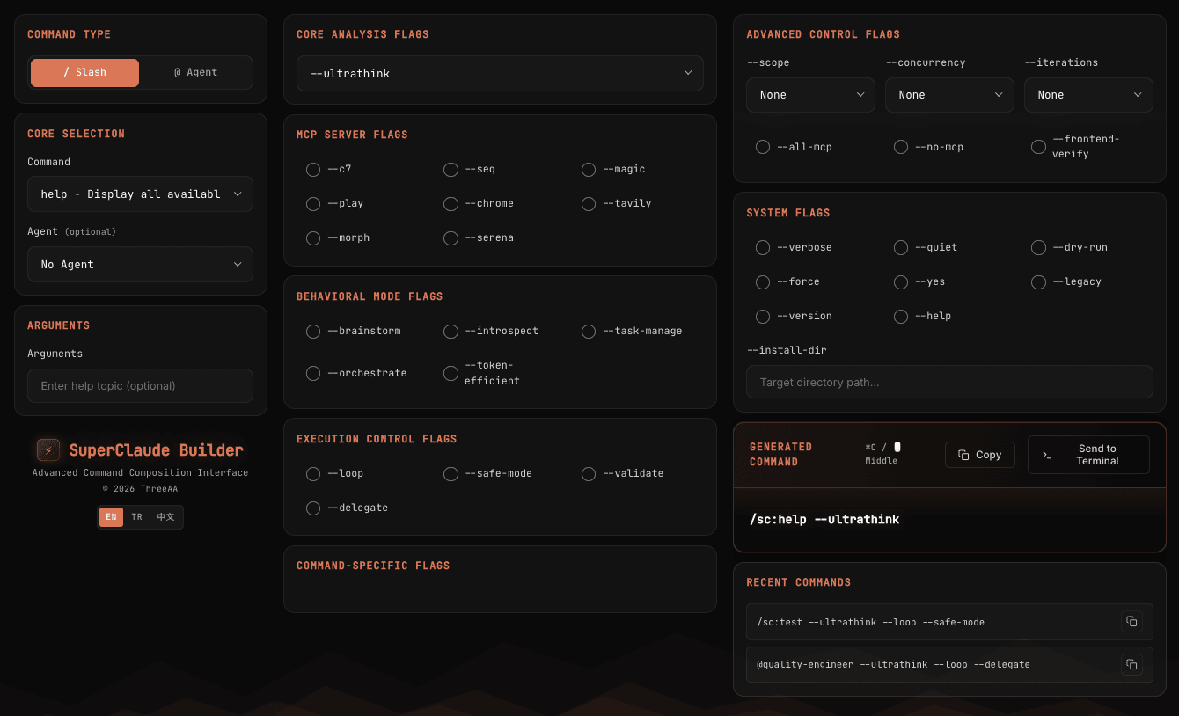
Task: Open the Command selection dropdown showing help
Action: tap(140, 194)
